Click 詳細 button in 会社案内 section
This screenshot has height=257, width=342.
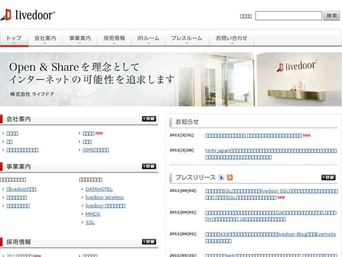tap(149, 119)
